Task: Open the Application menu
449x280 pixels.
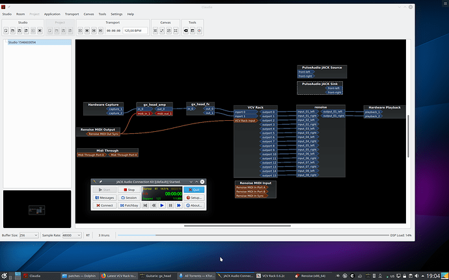Action: 52,14
